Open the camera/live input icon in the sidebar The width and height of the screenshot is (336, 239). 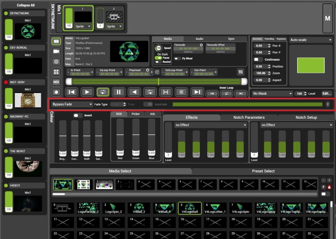(56, 51)
